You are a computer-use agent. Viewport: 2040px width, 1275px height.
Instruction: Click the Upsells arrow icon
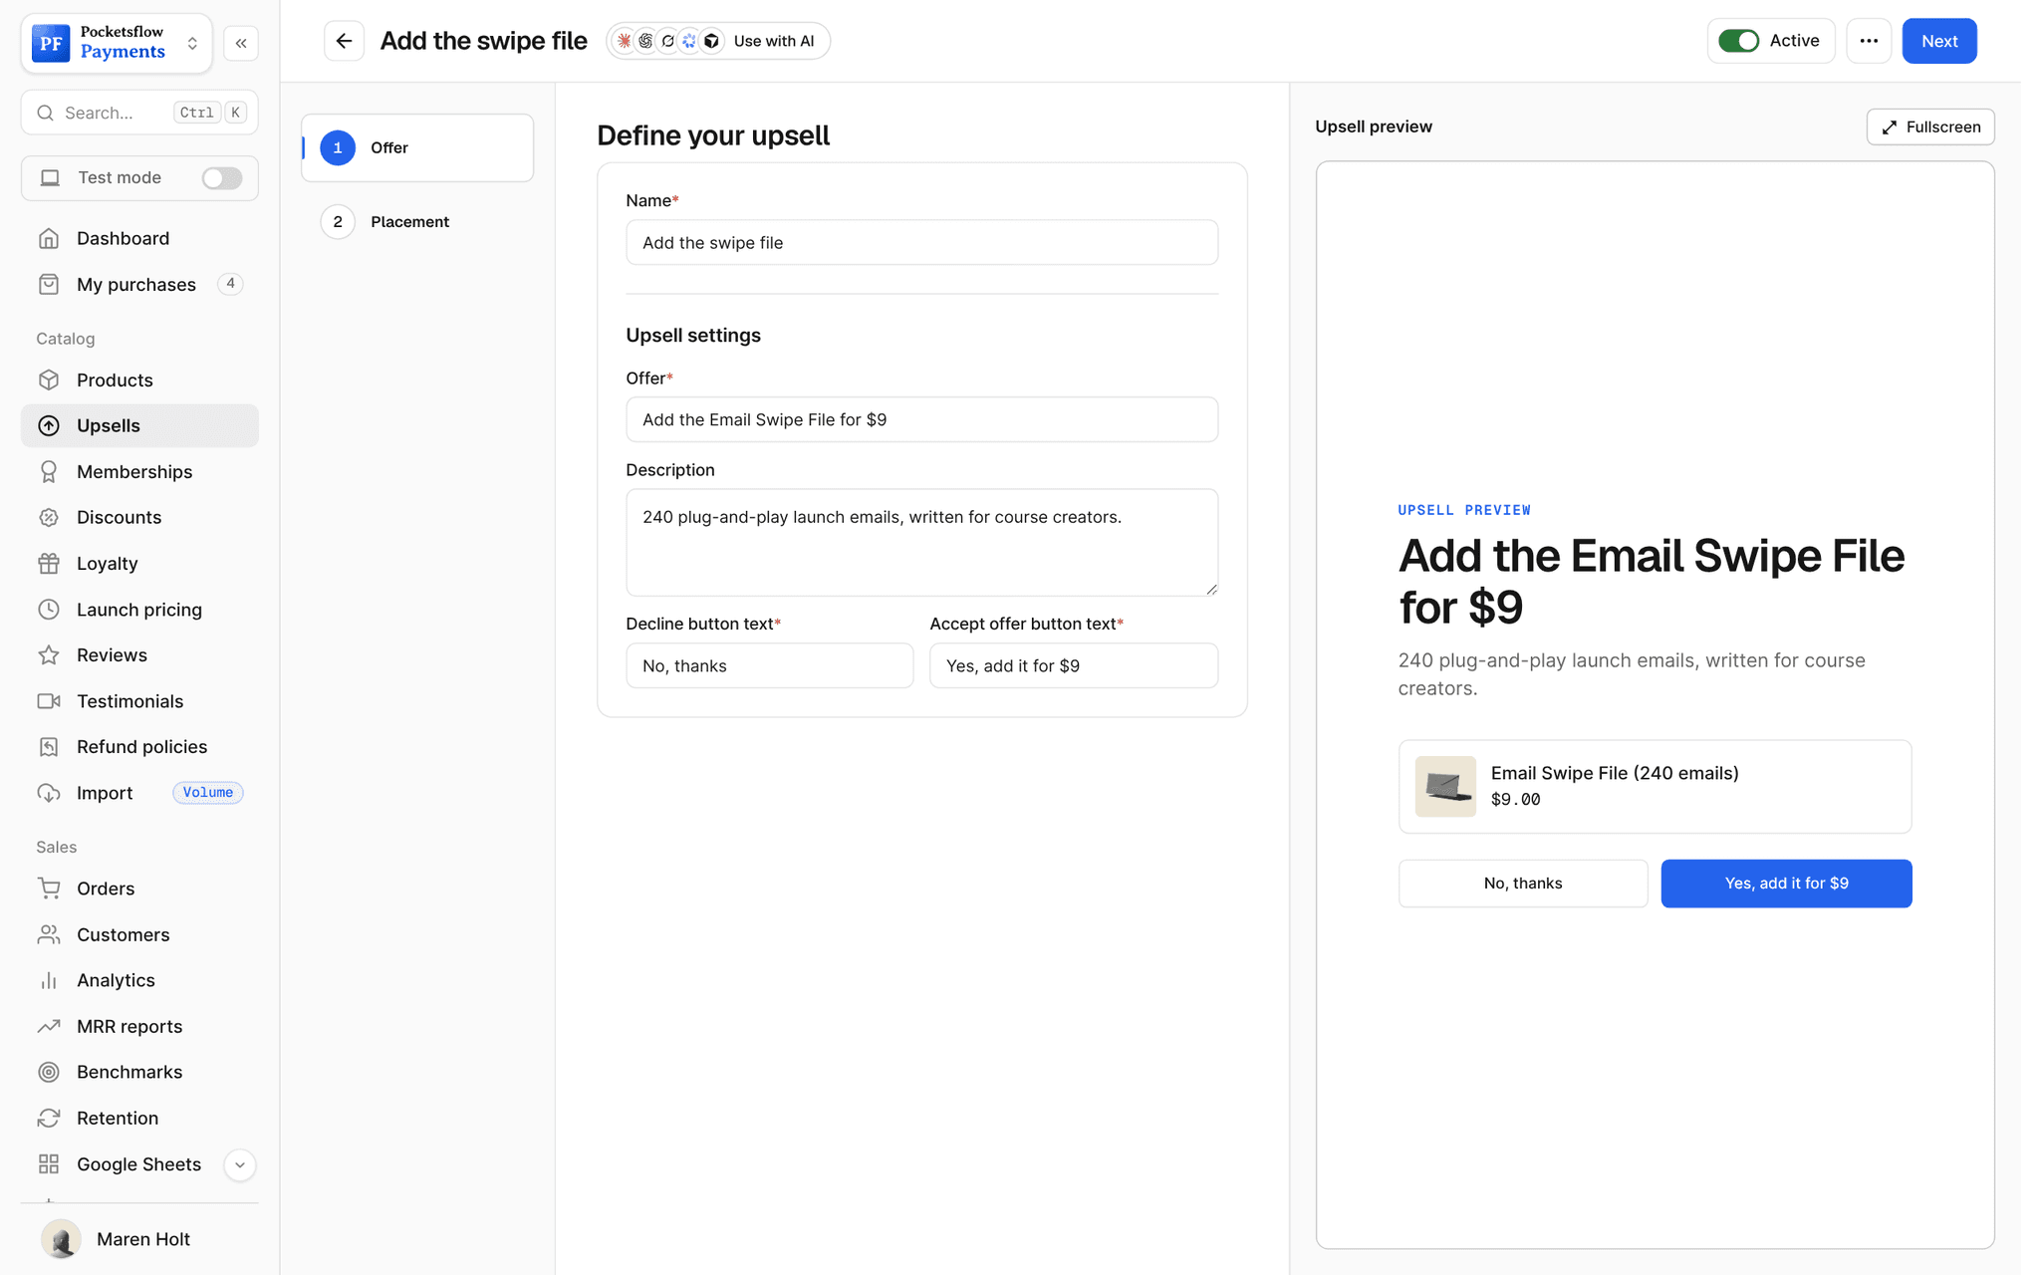49,425
